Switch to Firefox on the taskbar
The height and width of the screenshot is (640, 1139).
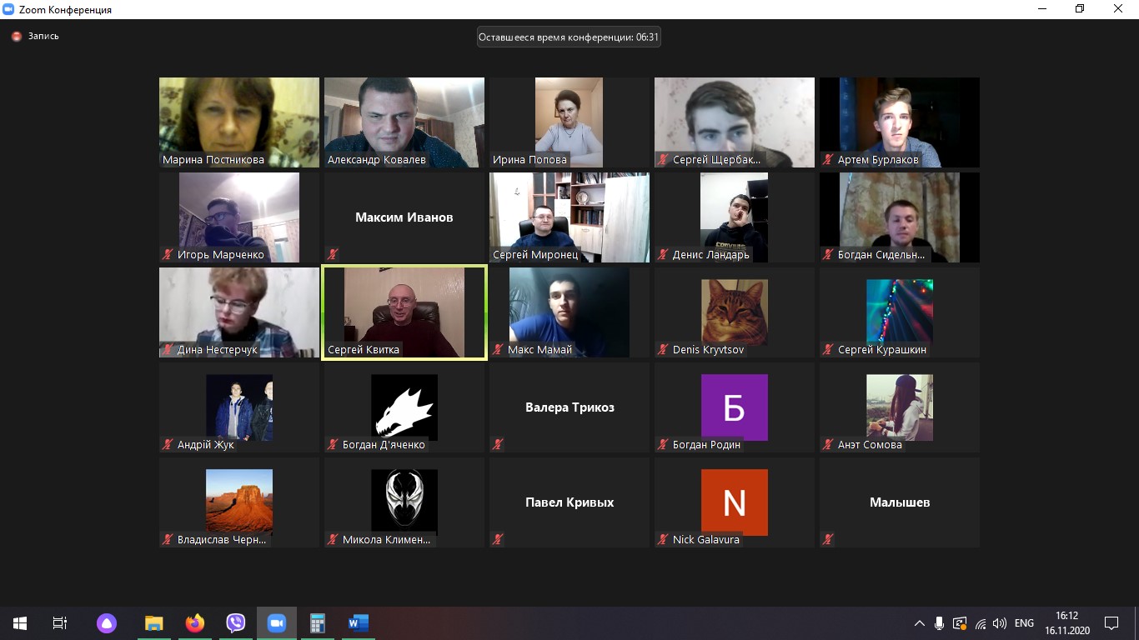[x=195, y=622]
